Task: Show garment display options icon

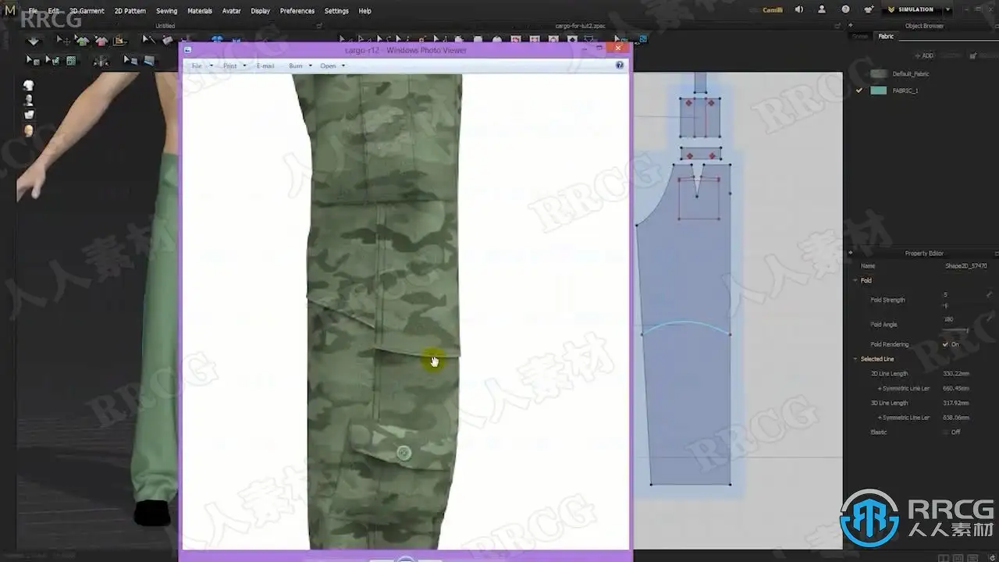Action: 29,85
